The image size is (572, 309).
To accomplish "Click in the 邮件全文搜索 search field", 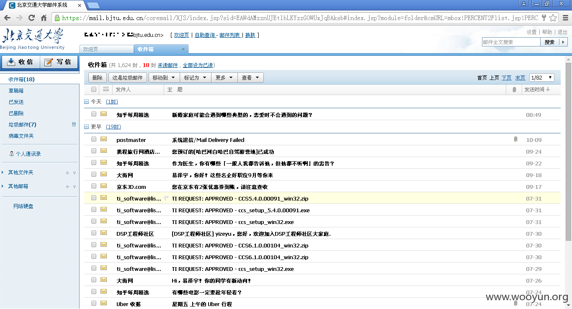I will pyautogui.click(x=511, y=42).
